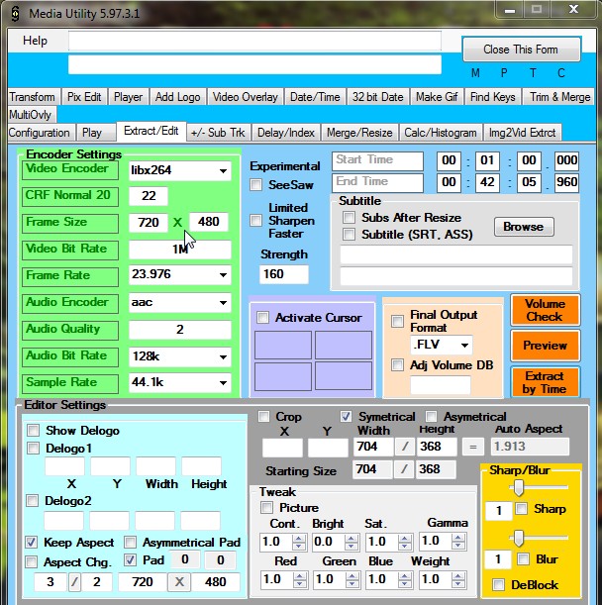Enable Final Output Format checkbox
The image size is (602, 605).
pyautogui.click(x=397, y=321)
